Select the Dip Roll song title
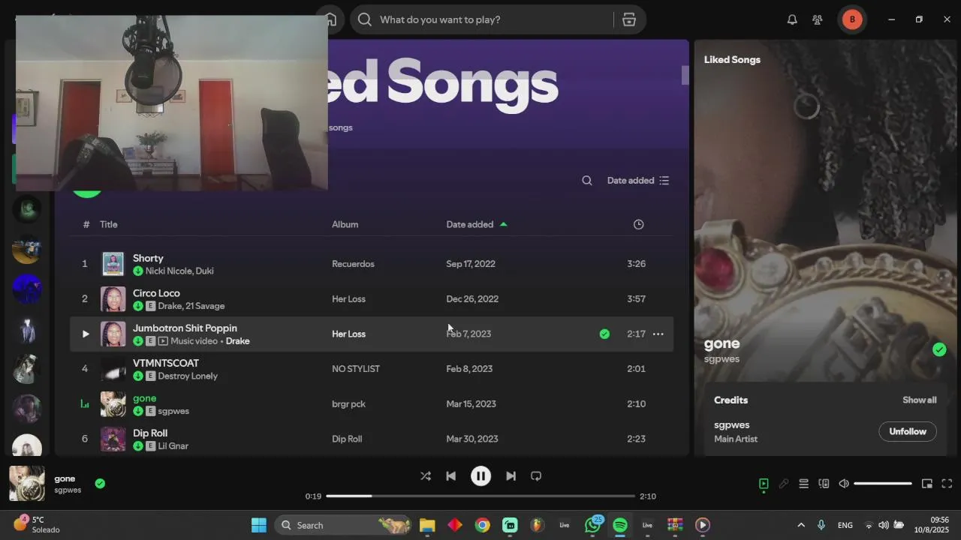The width and height of the screenshot is (961, 540). click(150, 433)
